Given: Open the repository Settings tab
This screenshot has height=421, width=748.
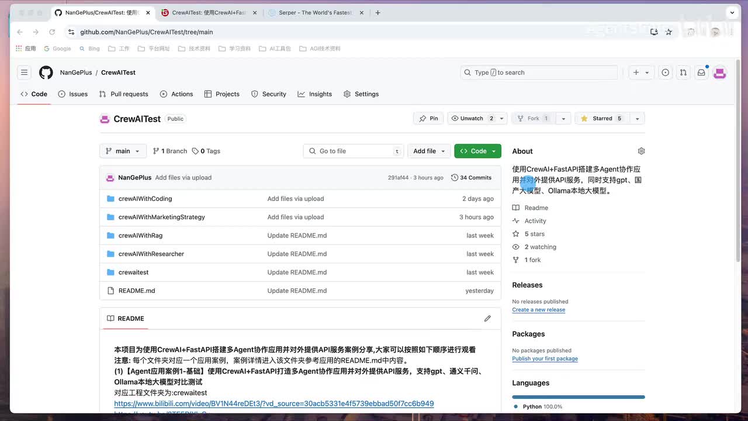Looking at the screenshot, I should [x=361, y=94].
